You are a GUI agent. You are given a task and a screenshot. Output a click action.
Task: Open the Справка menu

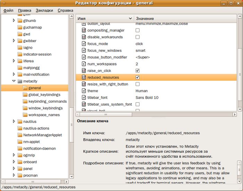coord(65,10)
